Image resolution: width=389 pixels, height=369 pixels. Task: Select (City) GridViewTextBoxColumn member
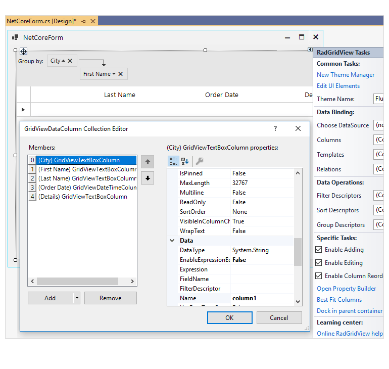click(86, 160)
